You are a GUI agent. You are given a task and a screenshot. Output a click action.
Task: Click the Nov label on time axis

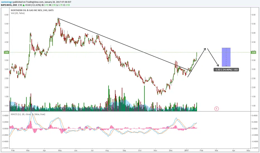(x=155, y=150)
